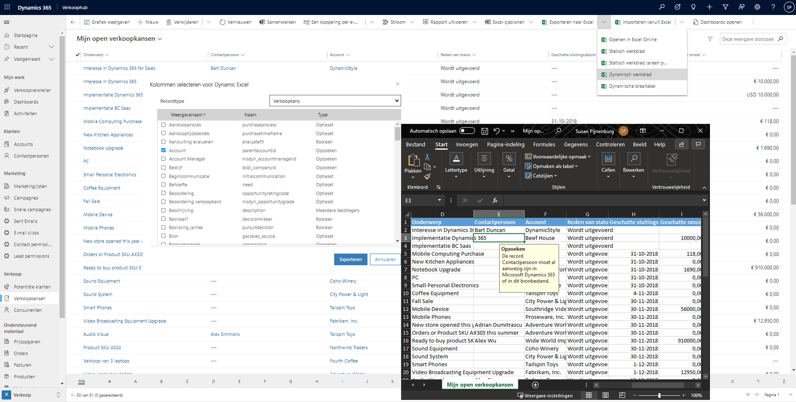
Task: Adjust the Excel zoom slider handle
Action: pyautogui.click(x=659, y=395)
